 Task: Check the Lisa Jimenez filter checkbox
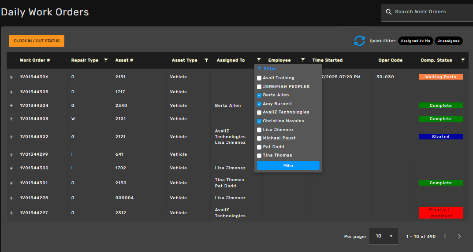tap(259, 130)
